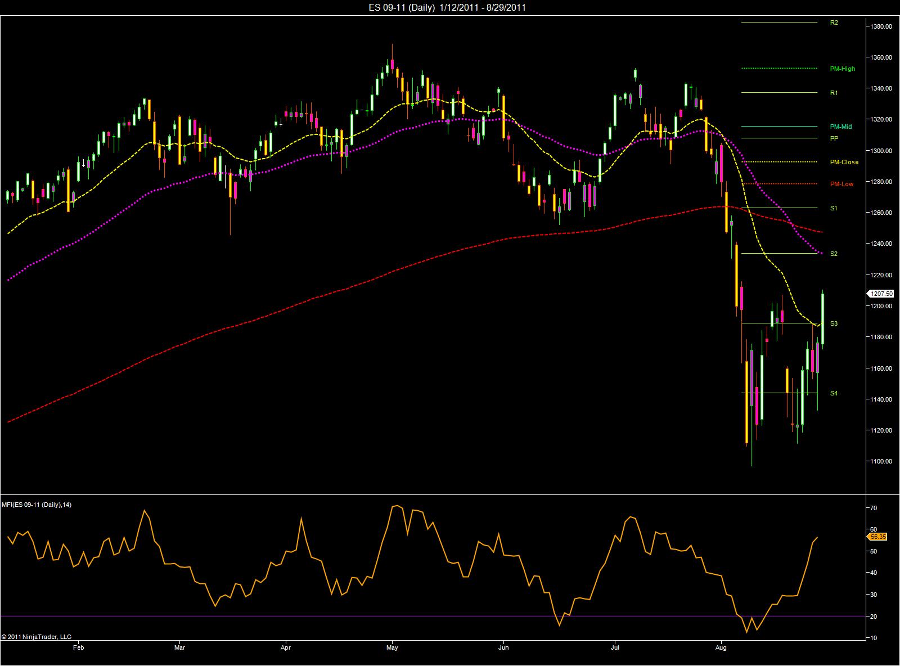Click the S3 support label

834,323
